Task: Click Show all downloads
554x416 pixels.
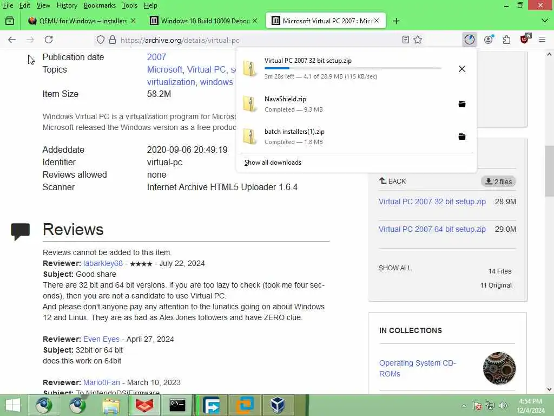Action: [273, 162]
